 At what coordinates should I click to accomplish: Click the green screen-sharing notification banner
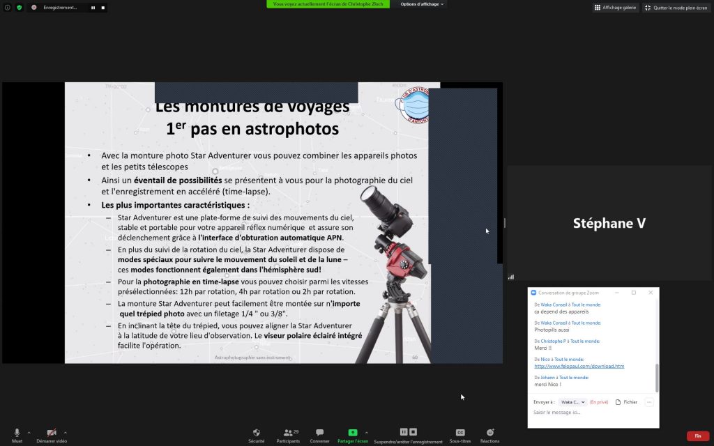pyautogui.click(x=328, y=4)
